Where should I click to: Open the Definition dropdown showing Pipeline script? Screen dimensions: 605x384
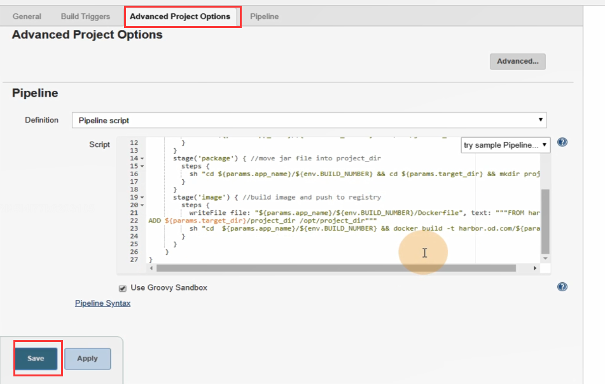tap(309, 120)
